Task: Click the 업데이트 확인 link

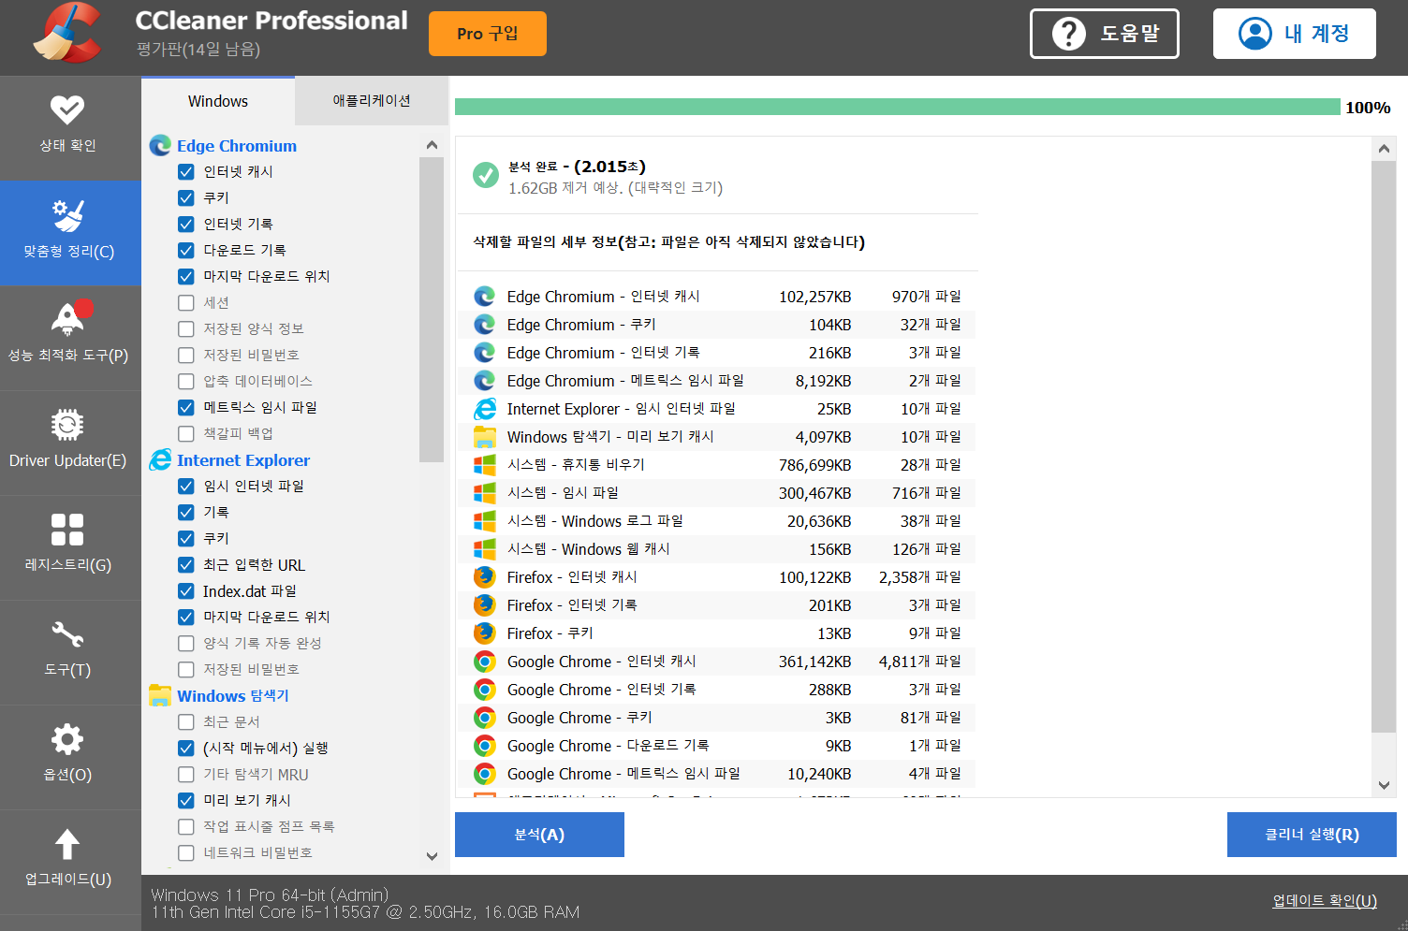Action: 1324,901
